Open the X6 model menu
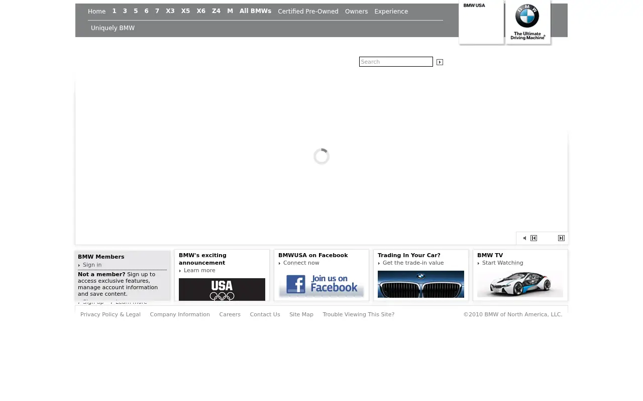The width and height of the screenshot is (643, 401). click(201, 11)
